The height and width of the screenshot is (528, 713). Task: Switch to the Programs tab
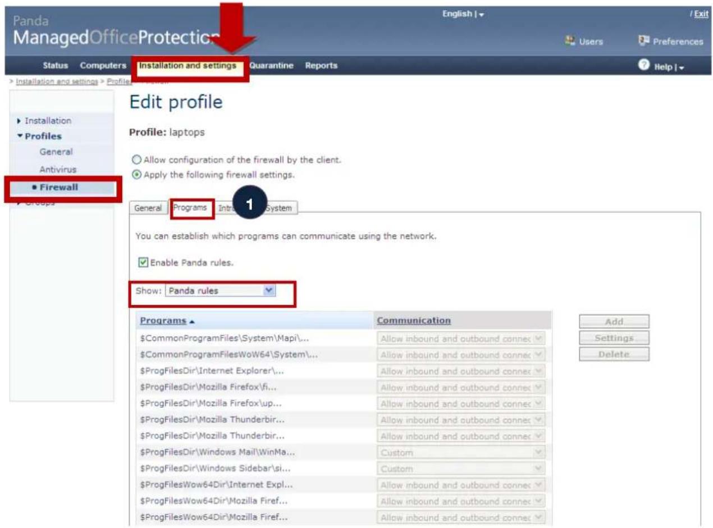click(190, 208)
